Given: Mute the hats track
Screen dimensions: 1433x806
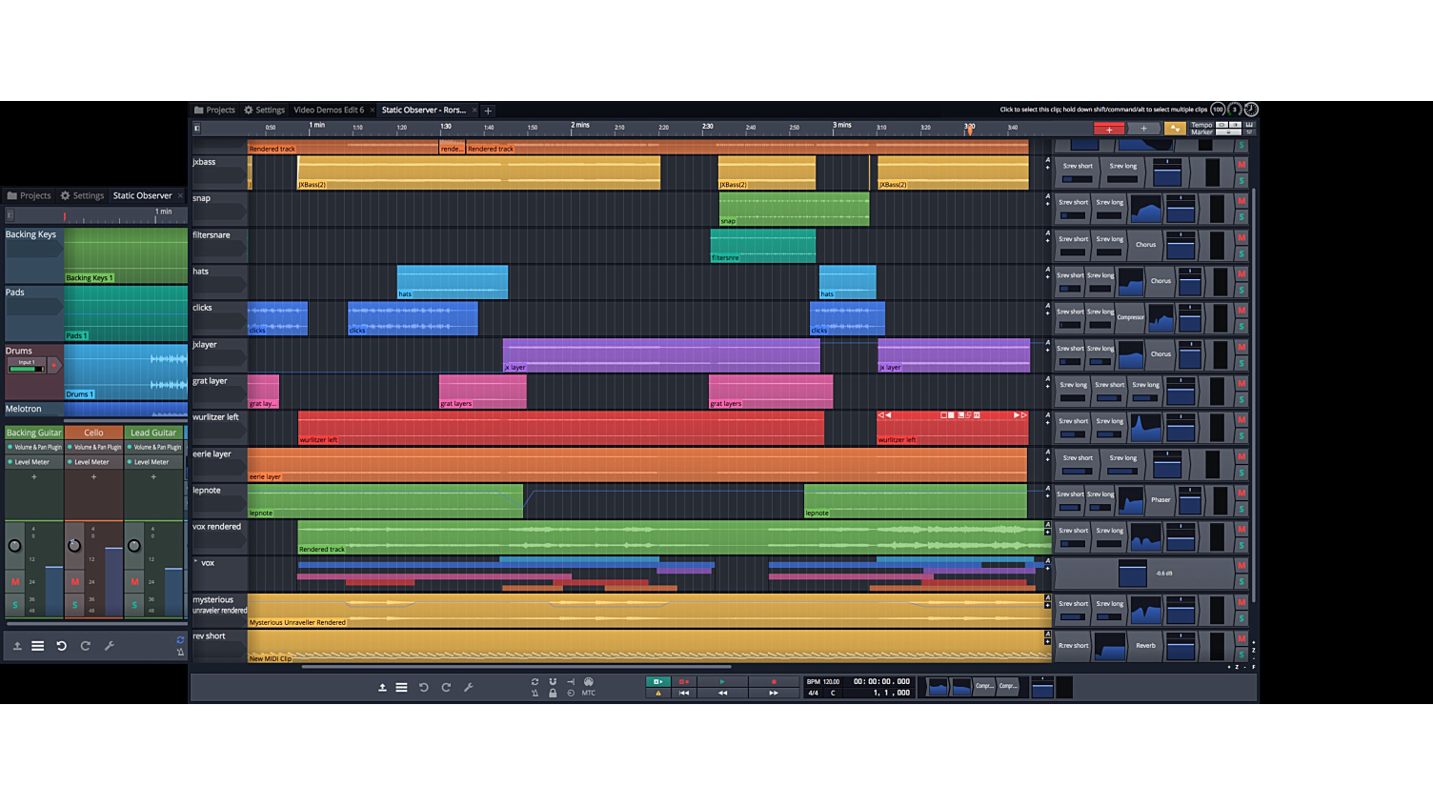Looking at the screenshot, I should (x=1241, y=274).
